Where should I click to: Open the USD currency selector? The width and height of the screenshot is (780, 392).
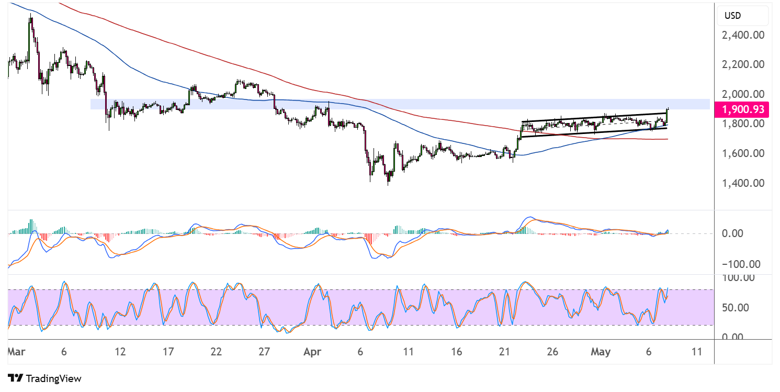[741, 16]
